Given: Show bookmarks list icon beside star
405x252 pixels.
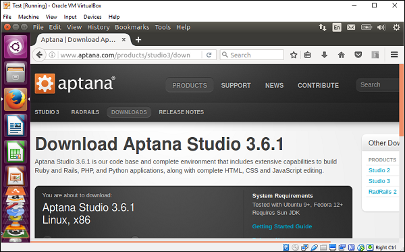Looking at the screenshot, I should [307, 55].
